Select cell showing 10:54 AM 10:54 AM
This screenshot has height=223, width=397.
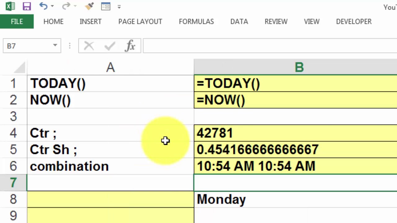[x=295, y=166]
